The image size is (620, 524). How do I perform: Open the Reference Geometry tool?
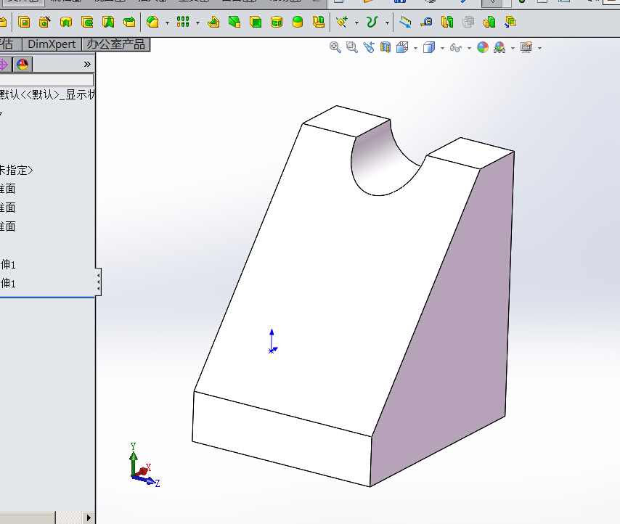click(342, 22)
